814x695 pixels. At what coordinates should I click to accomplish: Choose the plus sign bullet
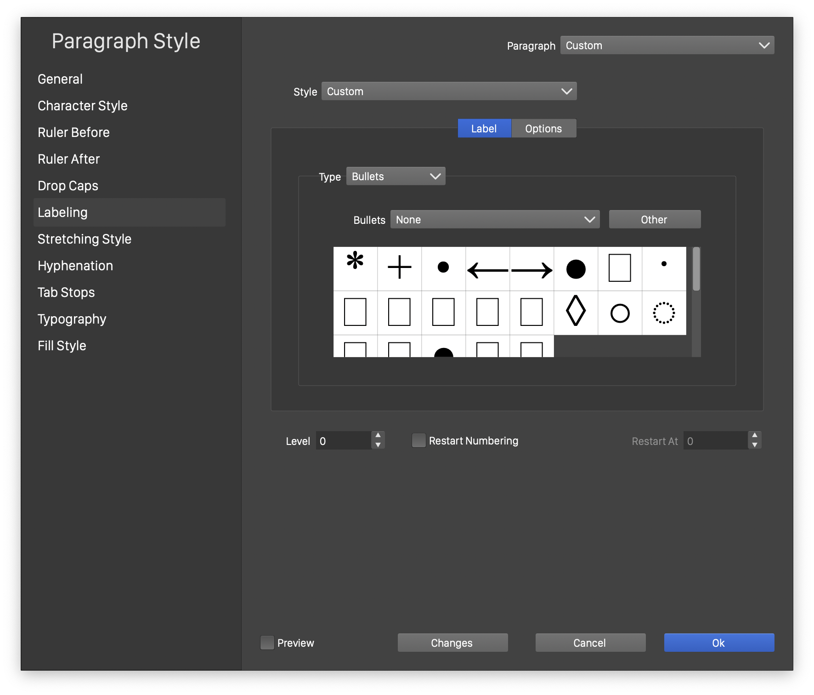pos(399,268)
